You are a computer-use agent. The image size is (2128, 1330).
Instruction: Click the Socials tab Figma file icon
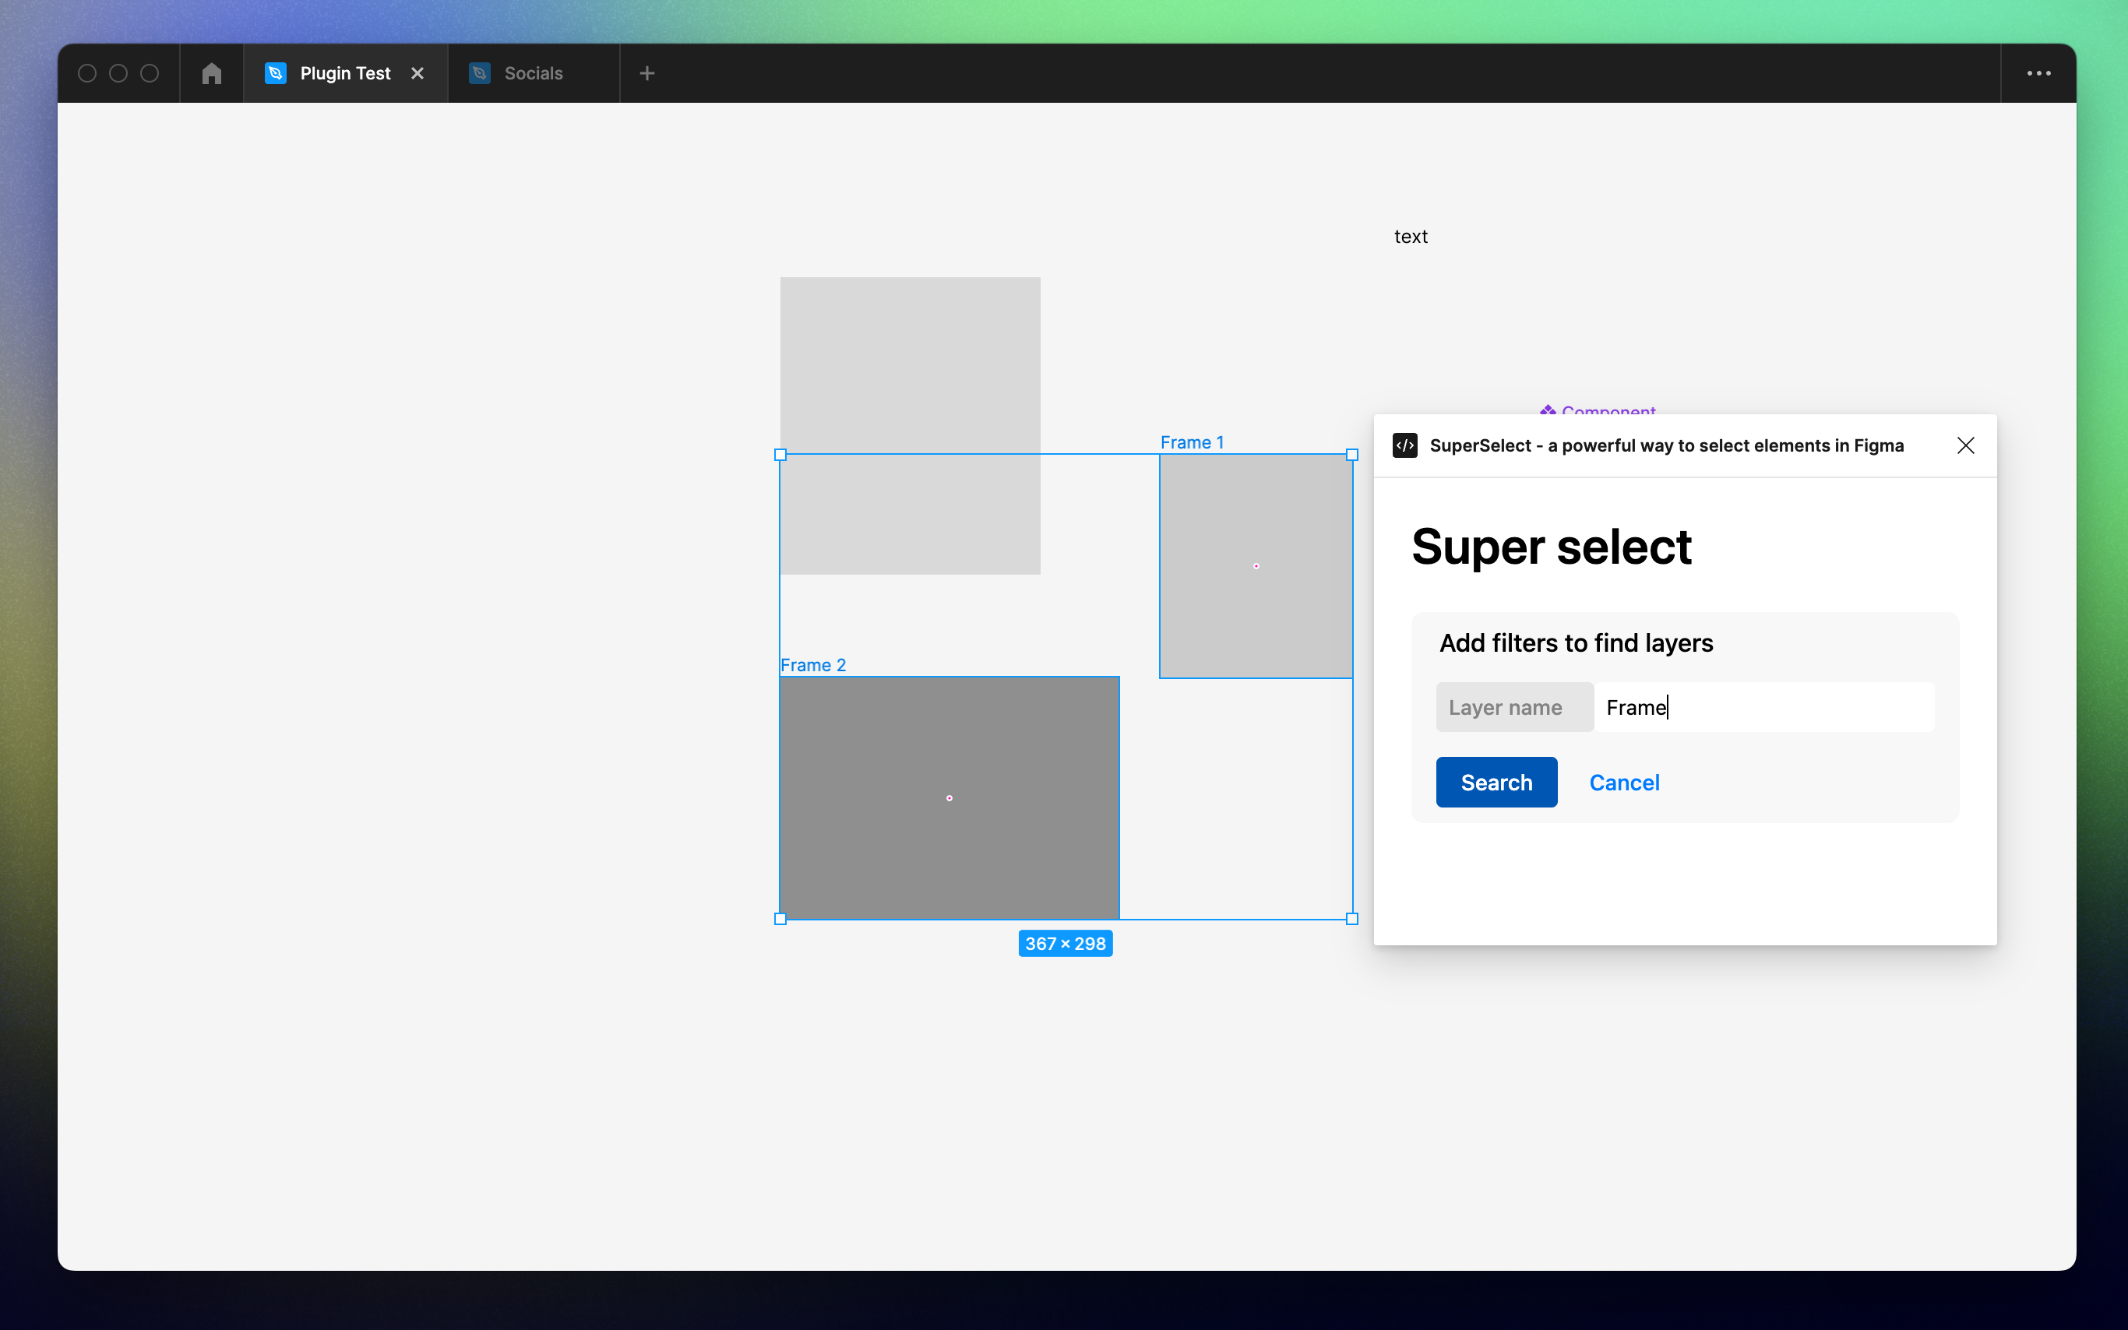tap(480, 73)
